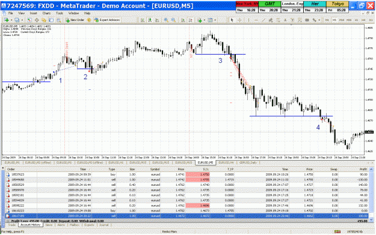Expand the arrows tool dropdown

point(319,20)
